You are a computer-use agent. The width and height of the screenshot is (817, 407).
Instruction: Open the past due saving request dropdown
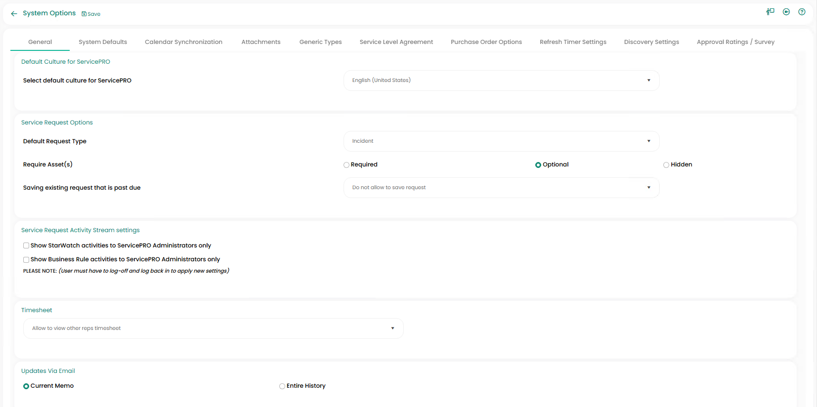click(501, 188)
